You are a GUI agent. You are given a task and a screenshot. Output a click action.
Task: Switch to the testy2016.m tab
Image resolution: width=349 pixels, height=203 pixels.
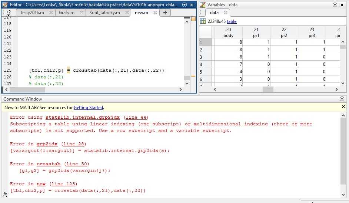pos(32,13)
